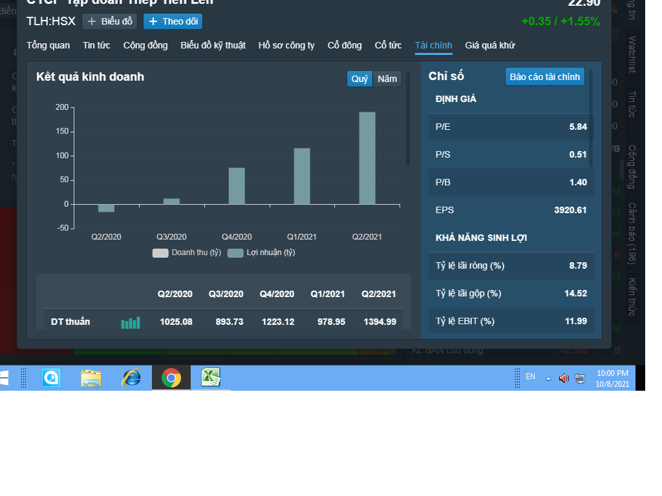Open the blue Q app on taskbar

pyautogui.click(x=51, y=378)
